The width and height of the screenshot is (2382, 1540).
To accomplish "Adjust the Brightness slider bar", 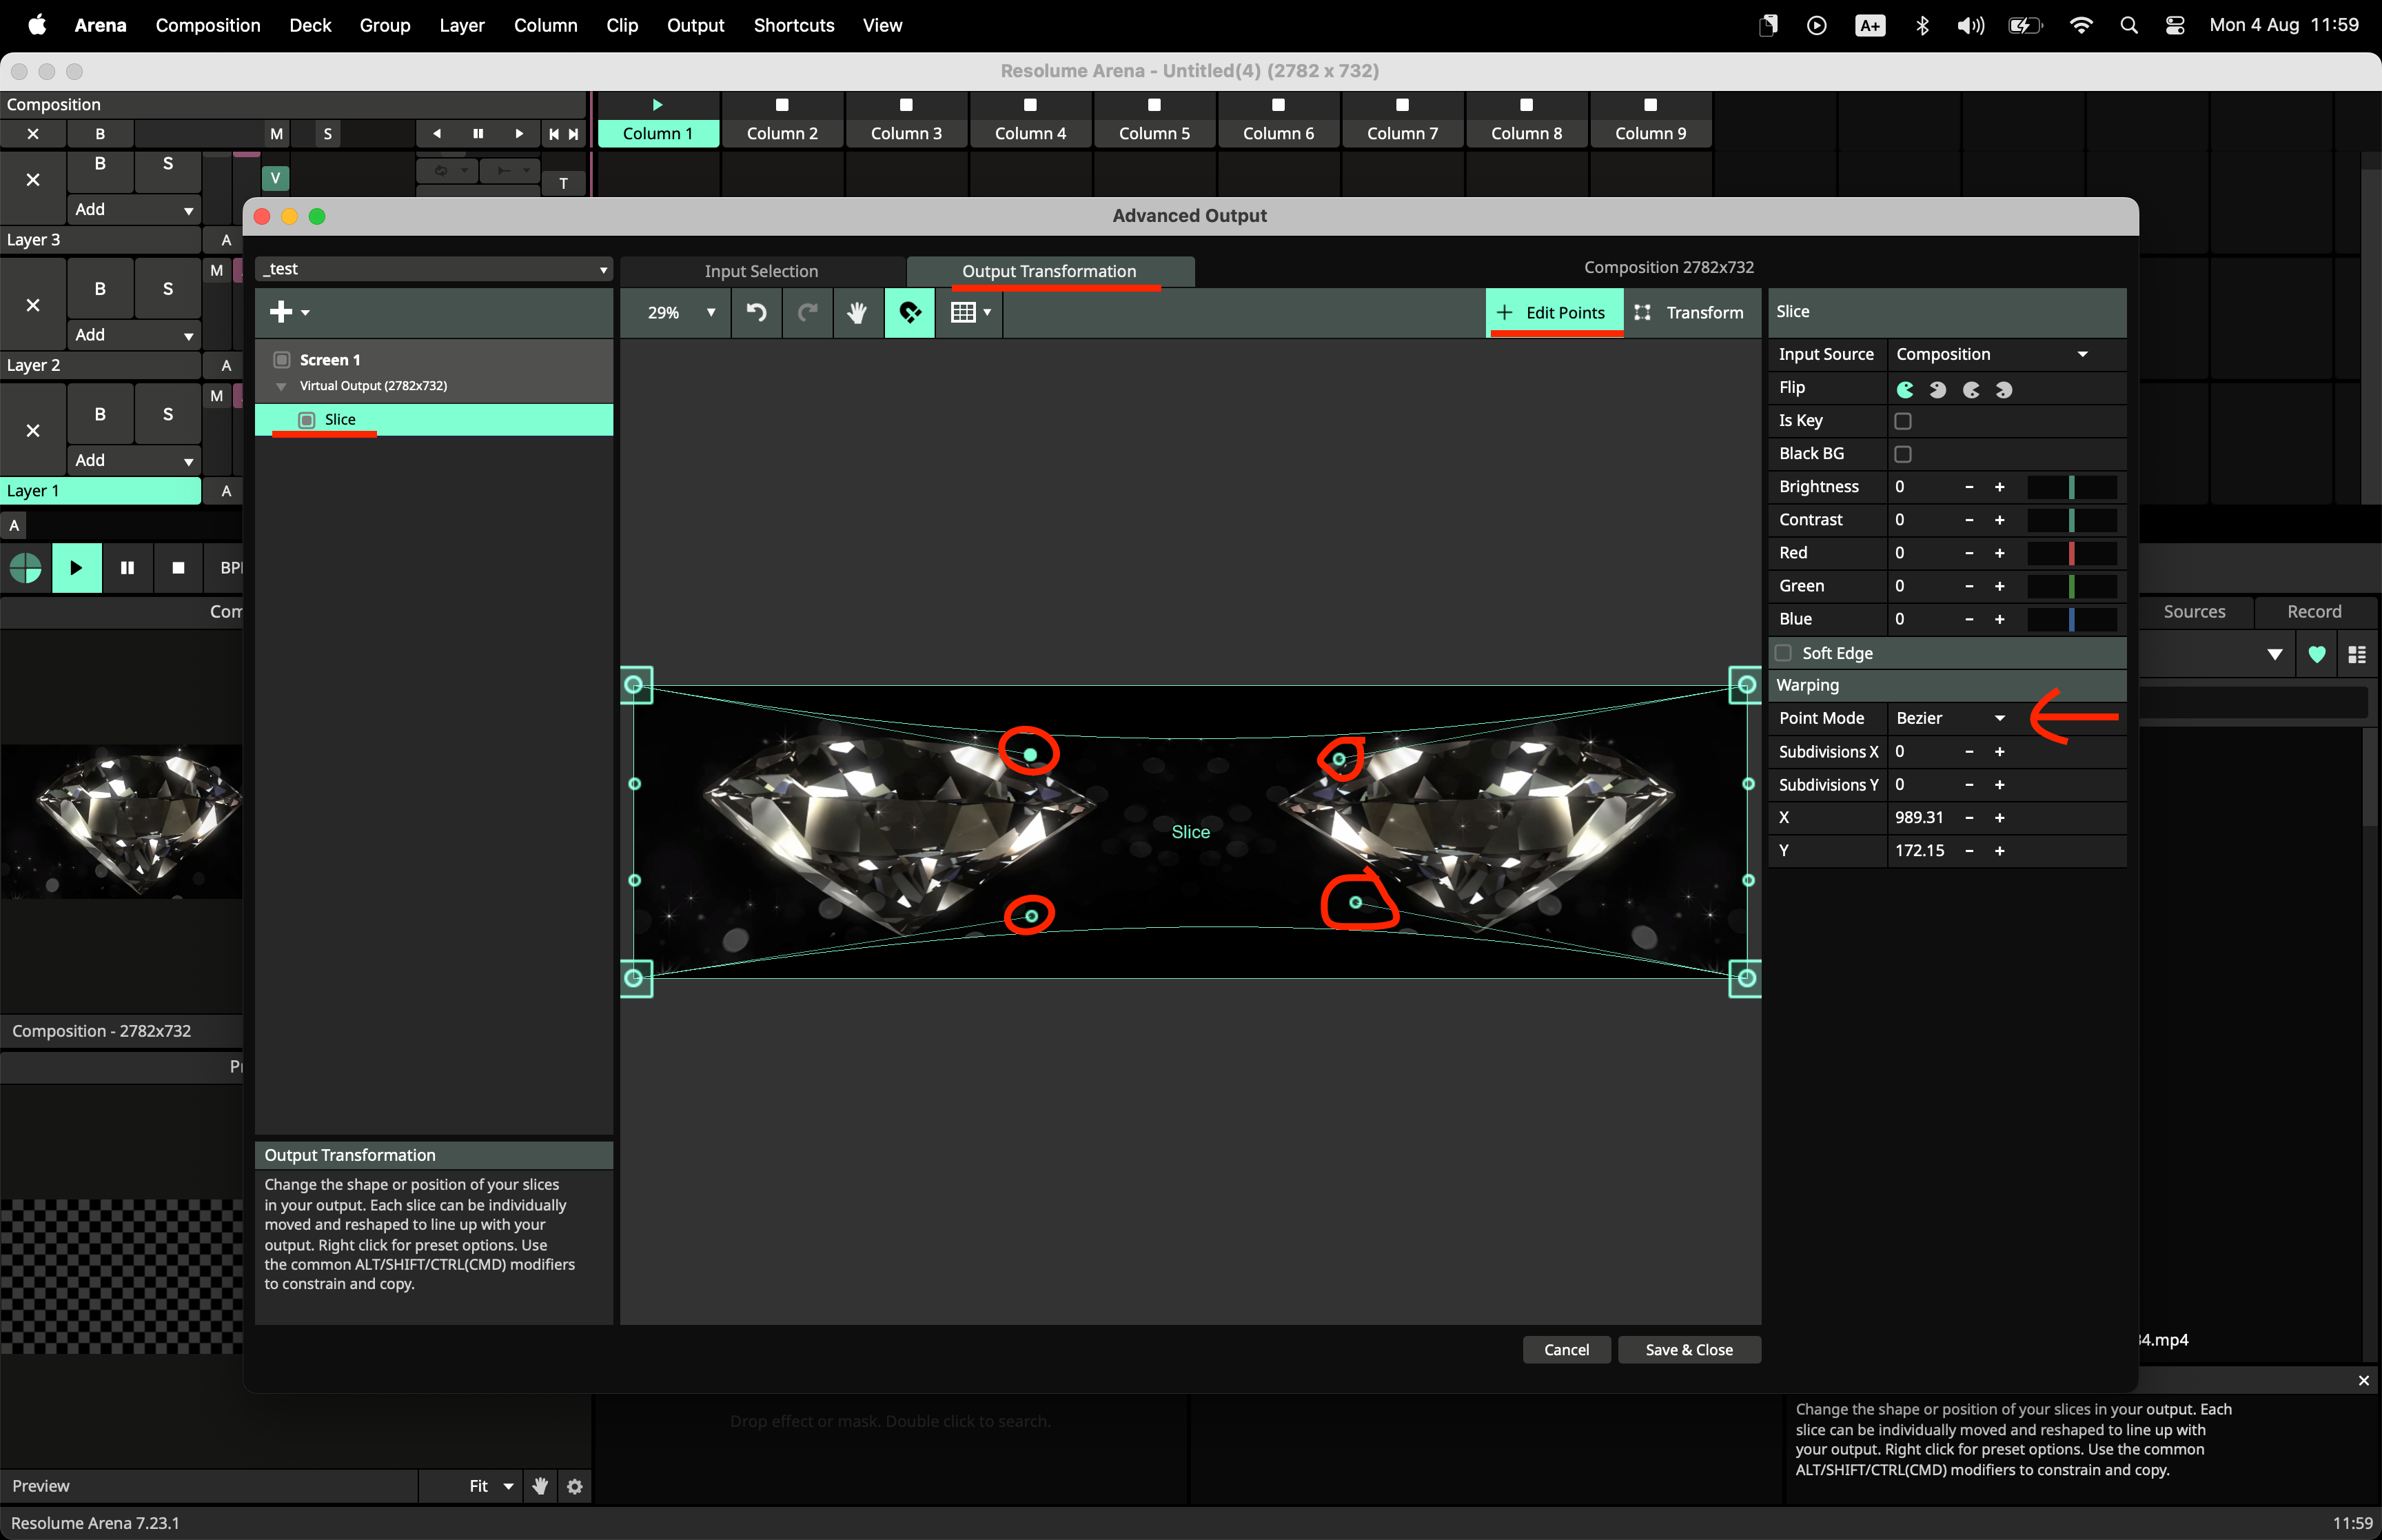I will 2071,487.
